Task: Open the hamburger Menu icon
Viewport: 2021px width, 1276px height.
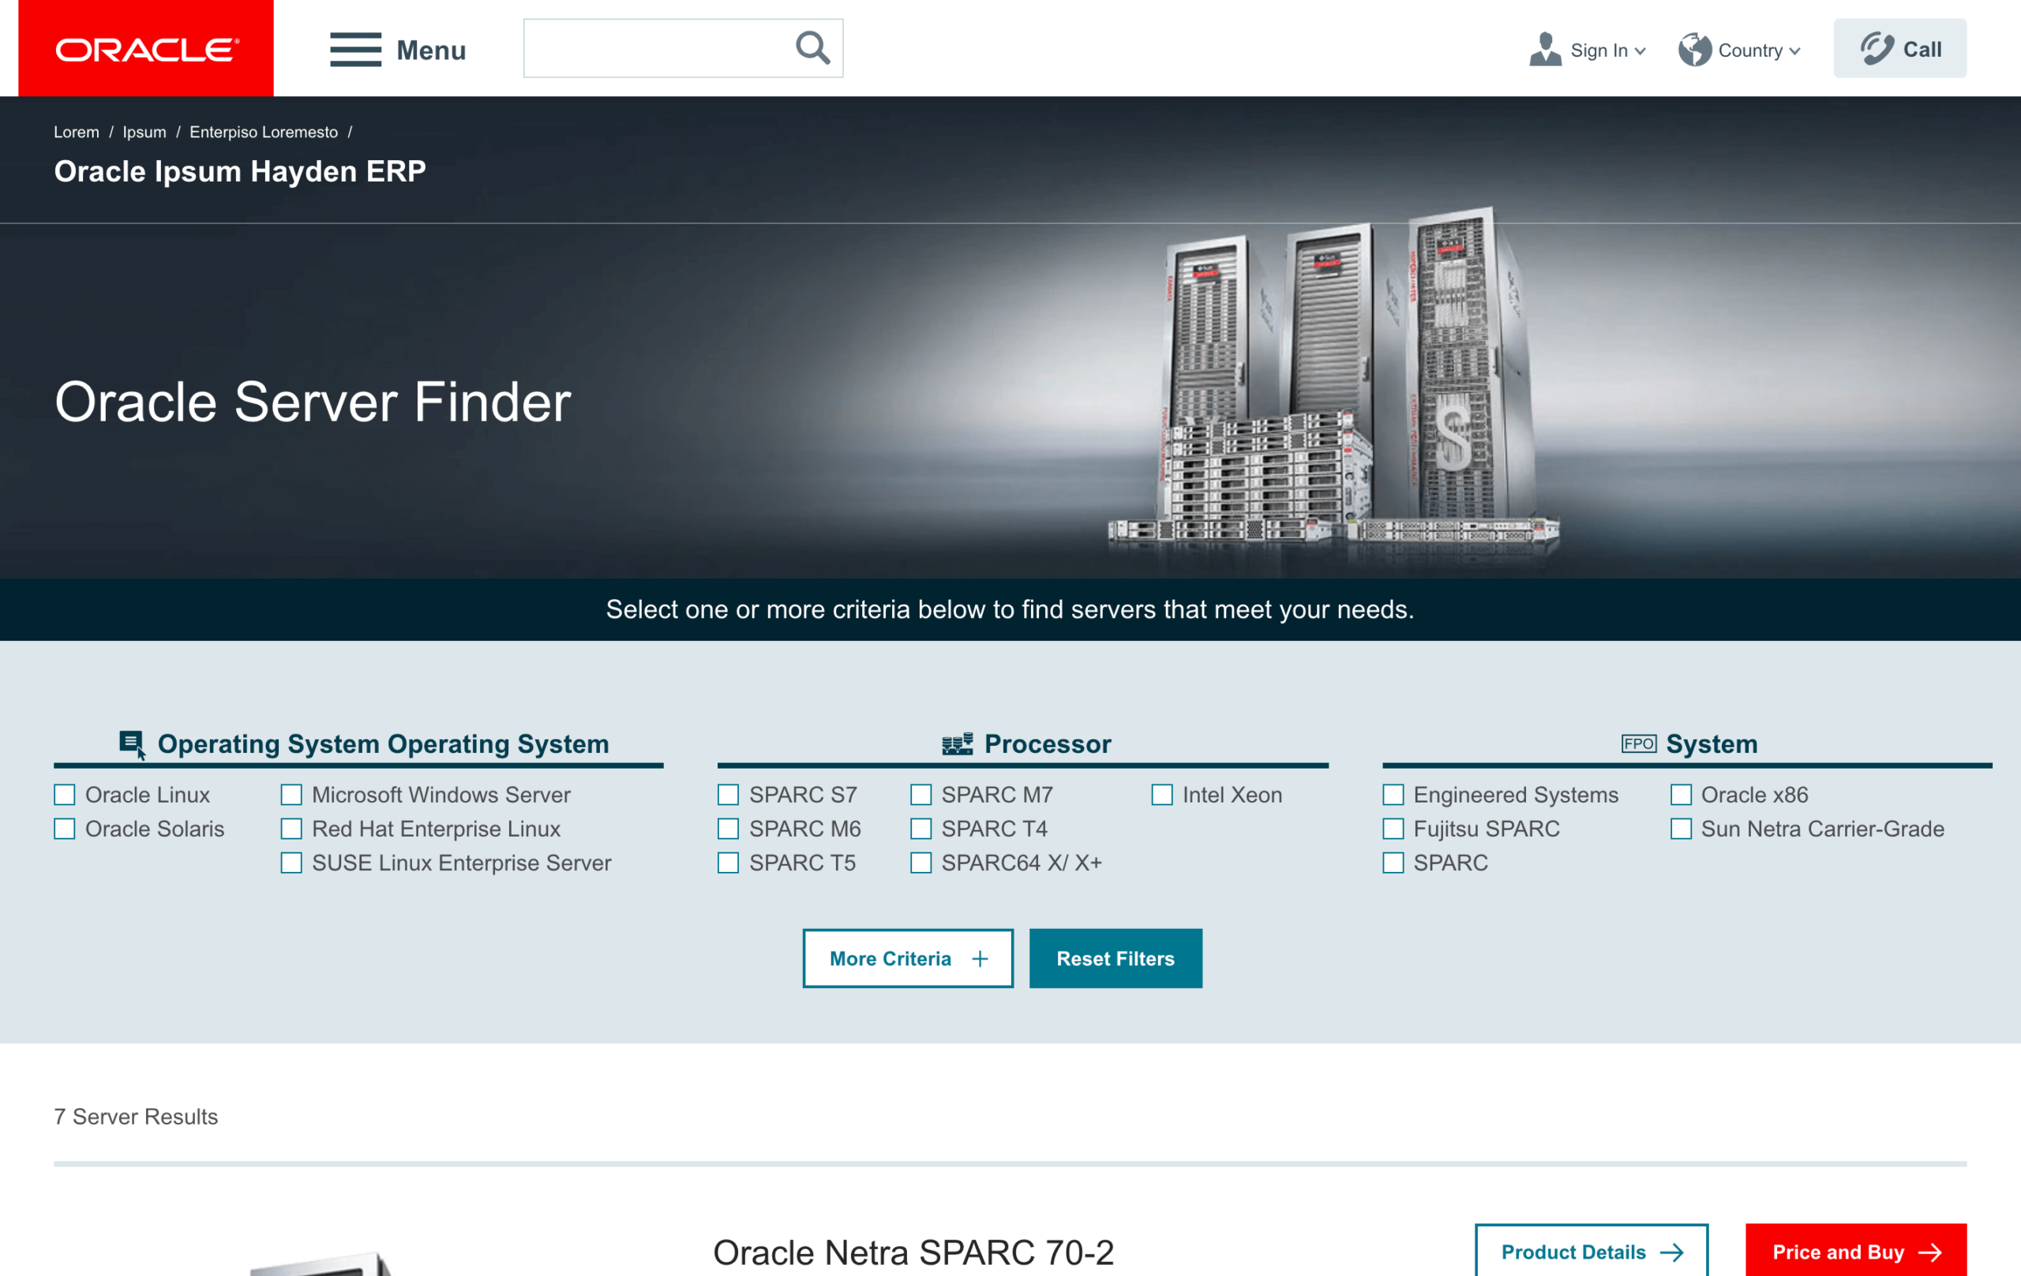Action: click(x=356, y=50)
